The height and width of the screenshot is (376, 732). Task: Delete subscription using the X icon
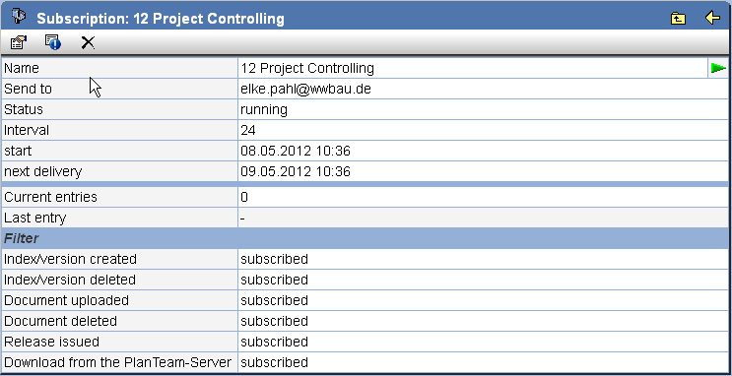click(x=88, y=43)
